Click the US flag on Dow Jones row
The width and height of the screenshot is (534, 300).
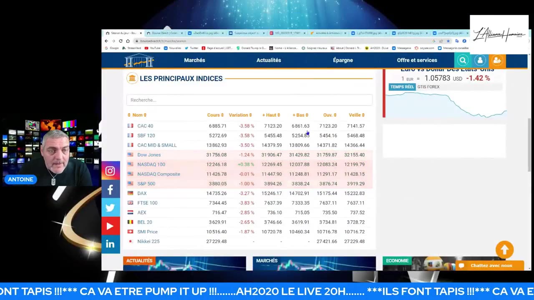pyautogui.click(x=130, y=155)
